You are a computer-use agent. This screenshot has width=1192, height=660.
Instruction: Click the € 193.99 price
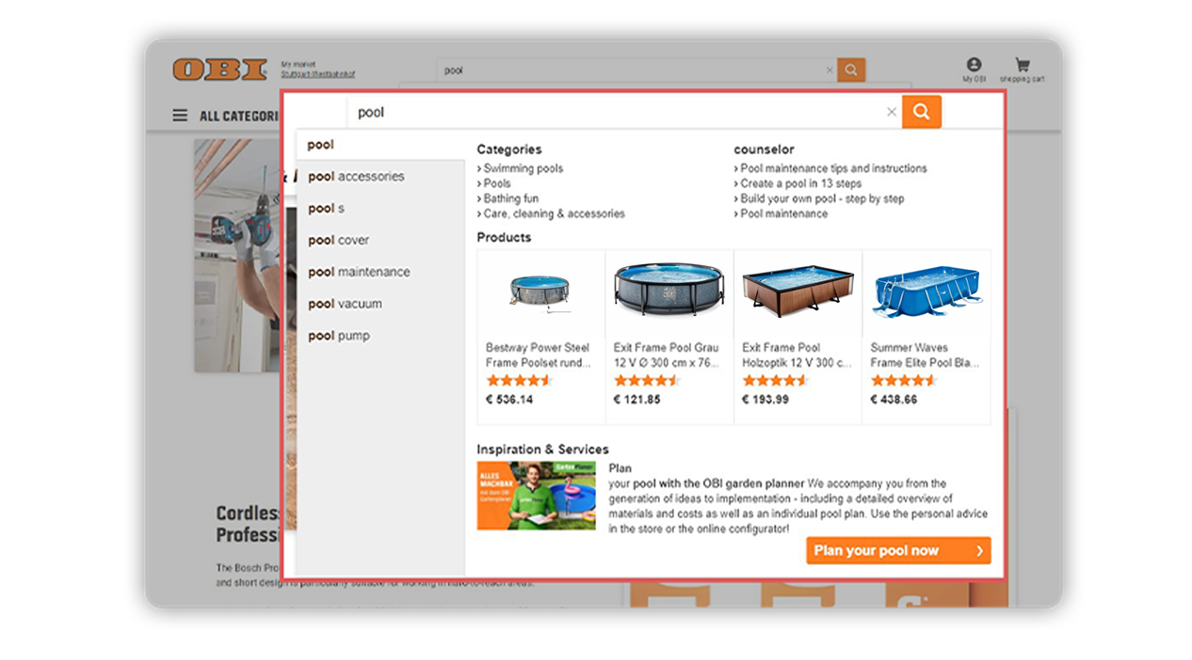coord(765,400)
